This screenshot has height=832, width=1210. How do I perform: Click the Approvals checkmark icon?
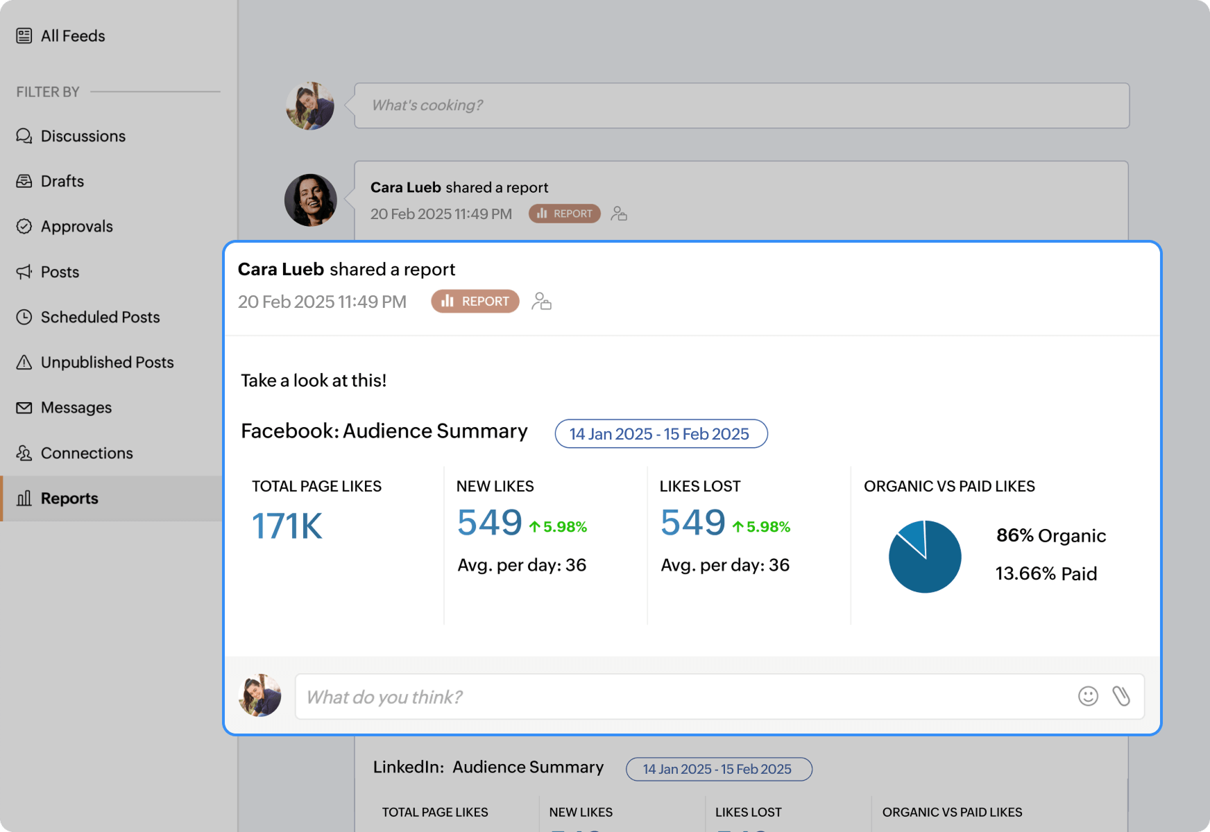23,226
